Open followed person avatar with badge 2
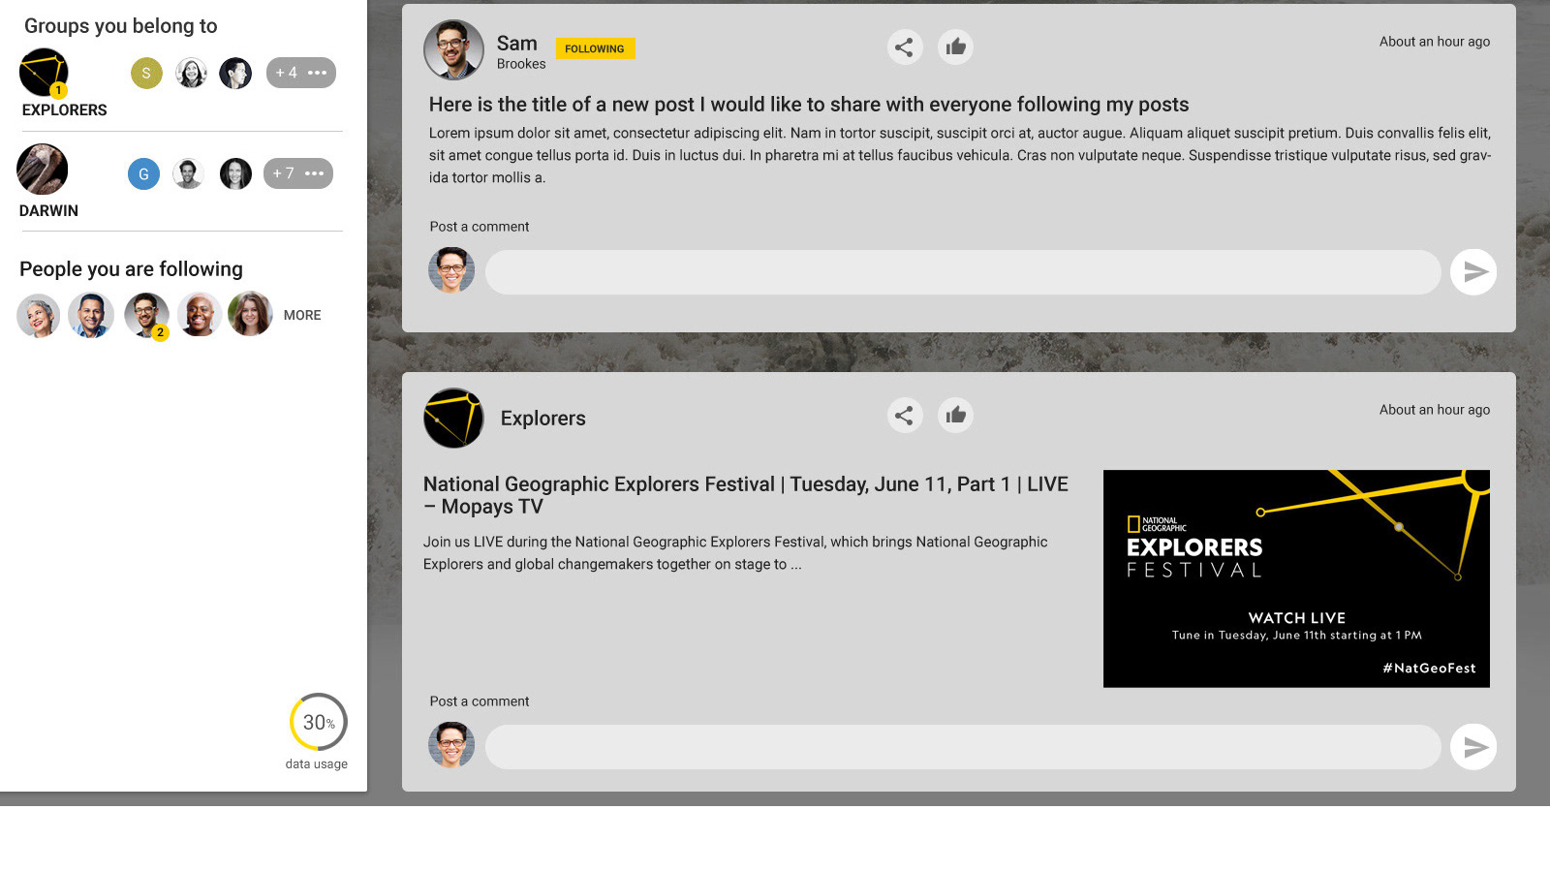1550x872 pixels. [146, 315]
